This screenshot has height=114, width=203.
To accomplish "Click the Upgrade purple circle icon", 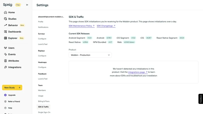I will (5, 95).
